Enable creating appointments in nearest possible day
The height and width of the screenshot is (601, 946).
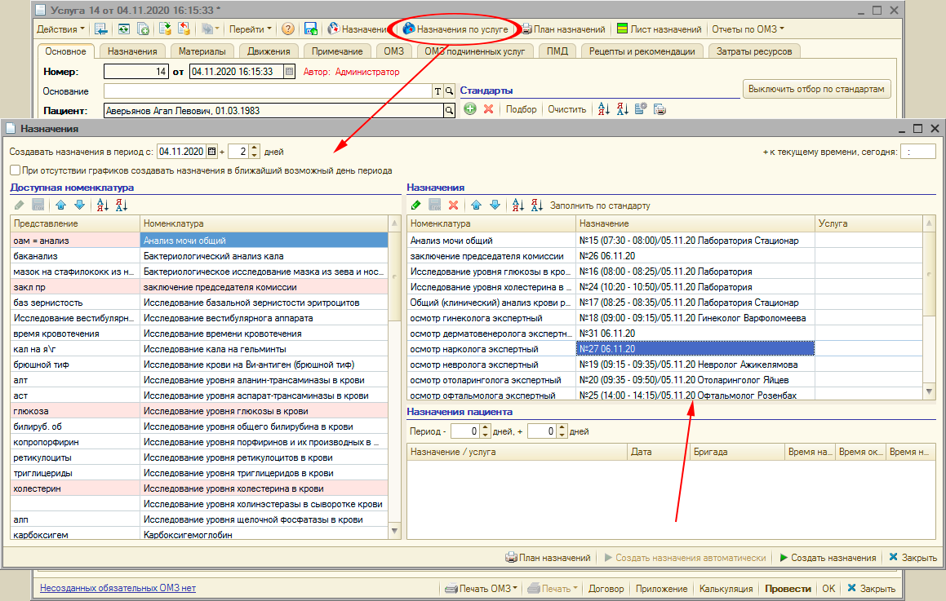click(x=16, y=170)
